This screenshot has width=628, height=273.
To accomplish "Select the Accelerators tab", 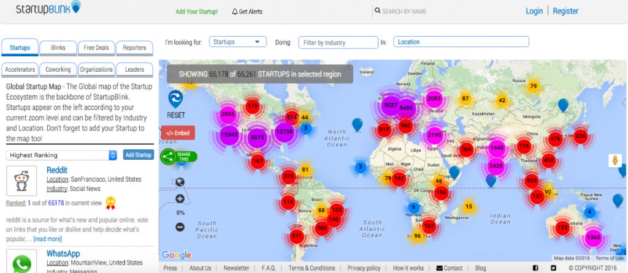I will click(x=20, y=69).
